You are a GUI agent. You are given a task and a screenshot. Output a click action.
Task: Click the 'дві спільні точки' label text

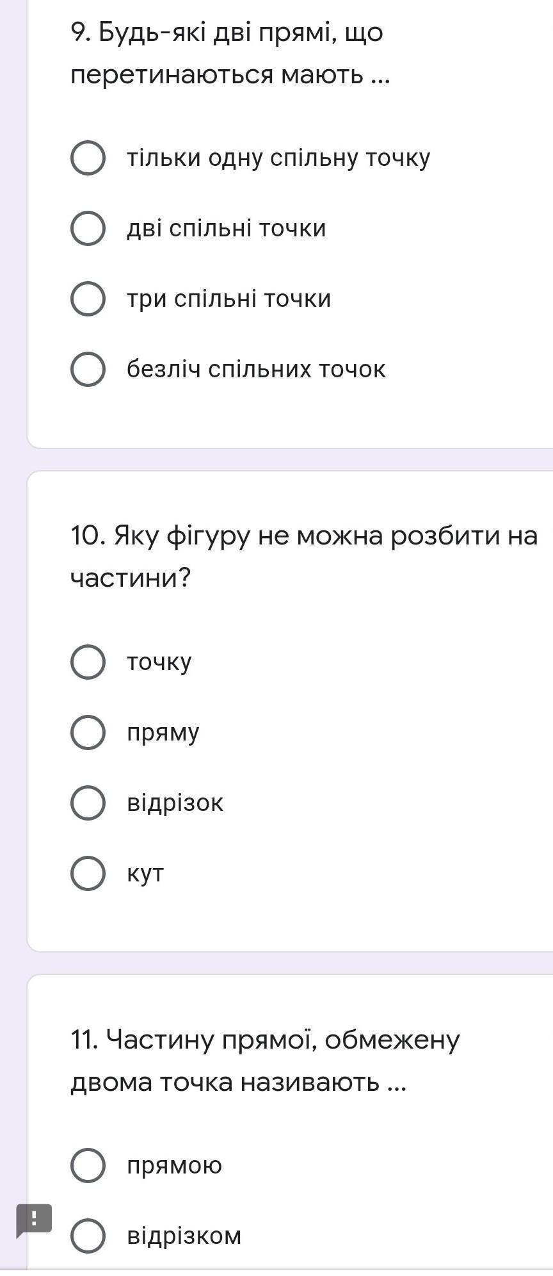click(x=227, y=229)
